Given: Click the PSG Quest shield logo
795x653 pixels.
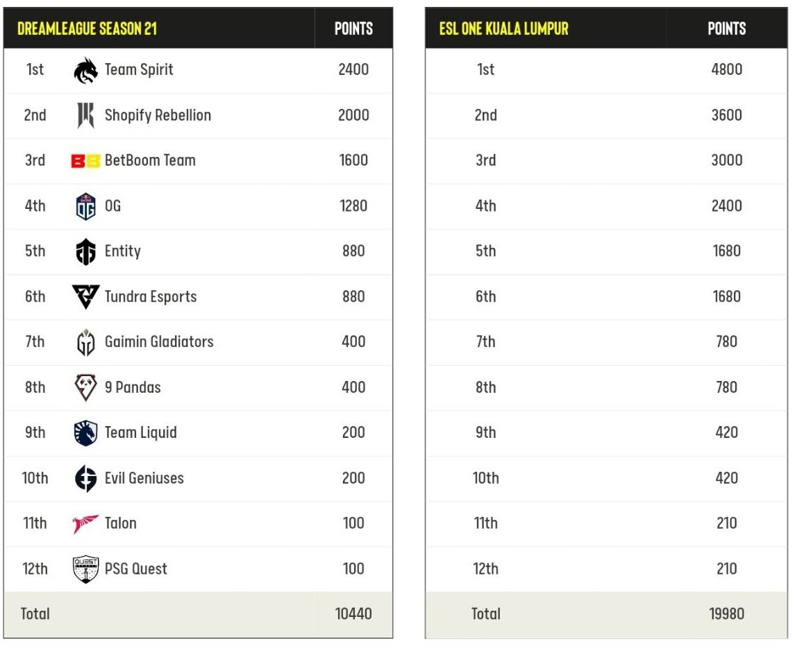Looking at the screenshot, I should pyautogui.click(x=85, y=569).
